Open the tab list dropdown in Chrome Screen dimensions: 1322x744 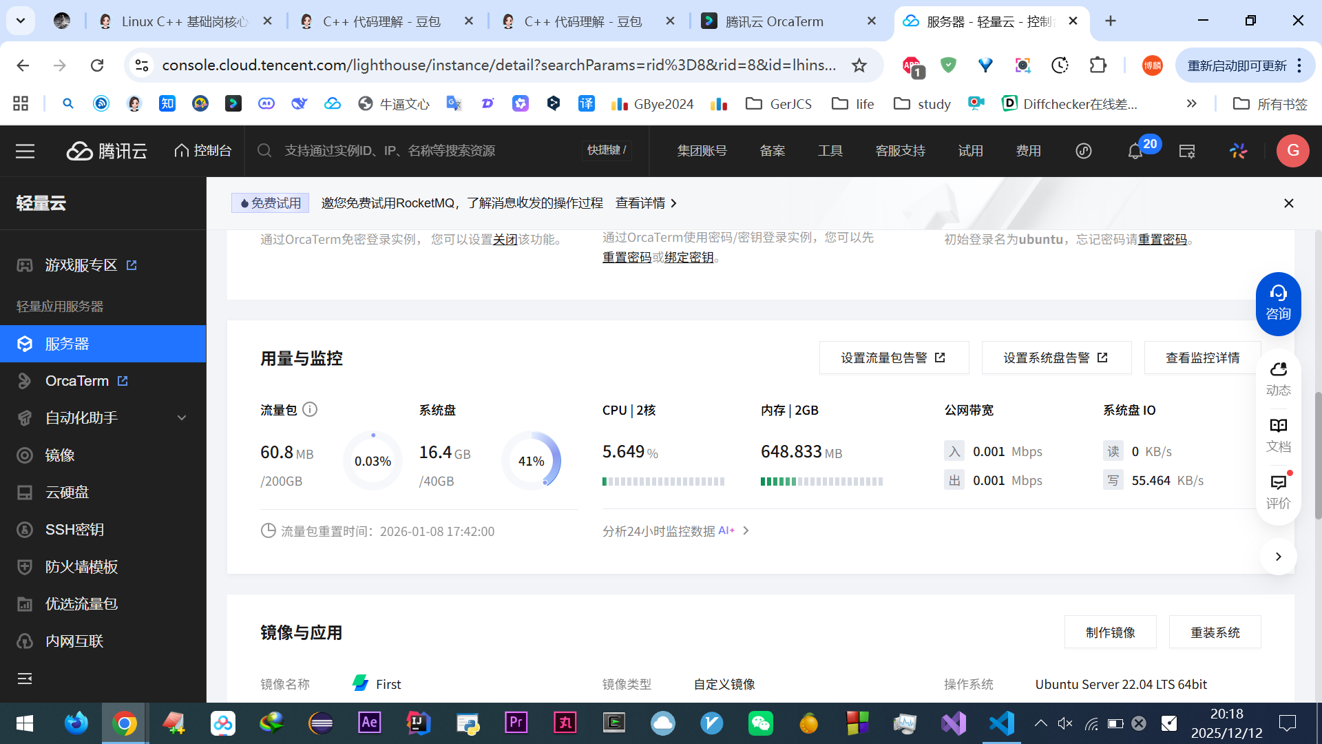pos(21,21)
